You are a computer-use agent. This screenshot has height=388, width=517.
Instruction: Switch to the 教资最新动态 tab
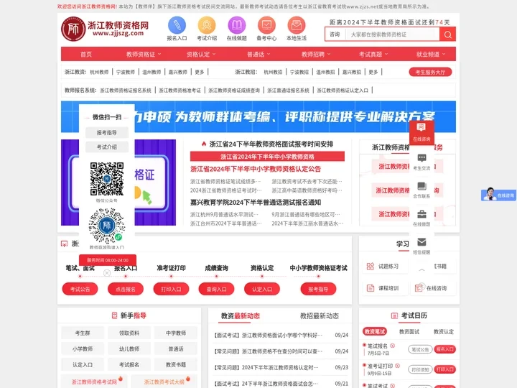(x=241, y=315)
